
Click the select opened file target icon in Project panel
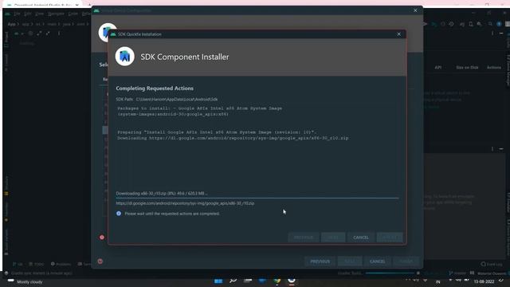[30, 33]
